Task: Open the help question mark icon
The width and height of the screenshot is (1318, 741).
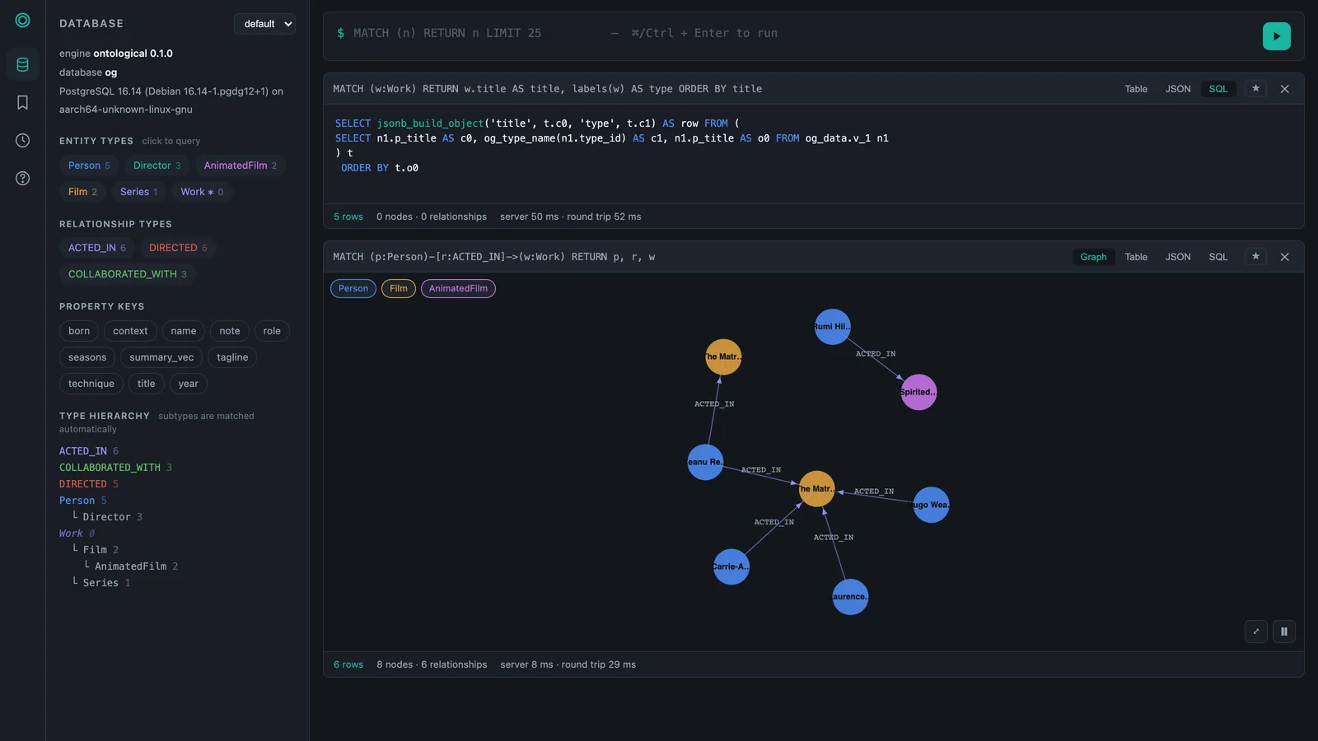Action: (x=22, y=178)
